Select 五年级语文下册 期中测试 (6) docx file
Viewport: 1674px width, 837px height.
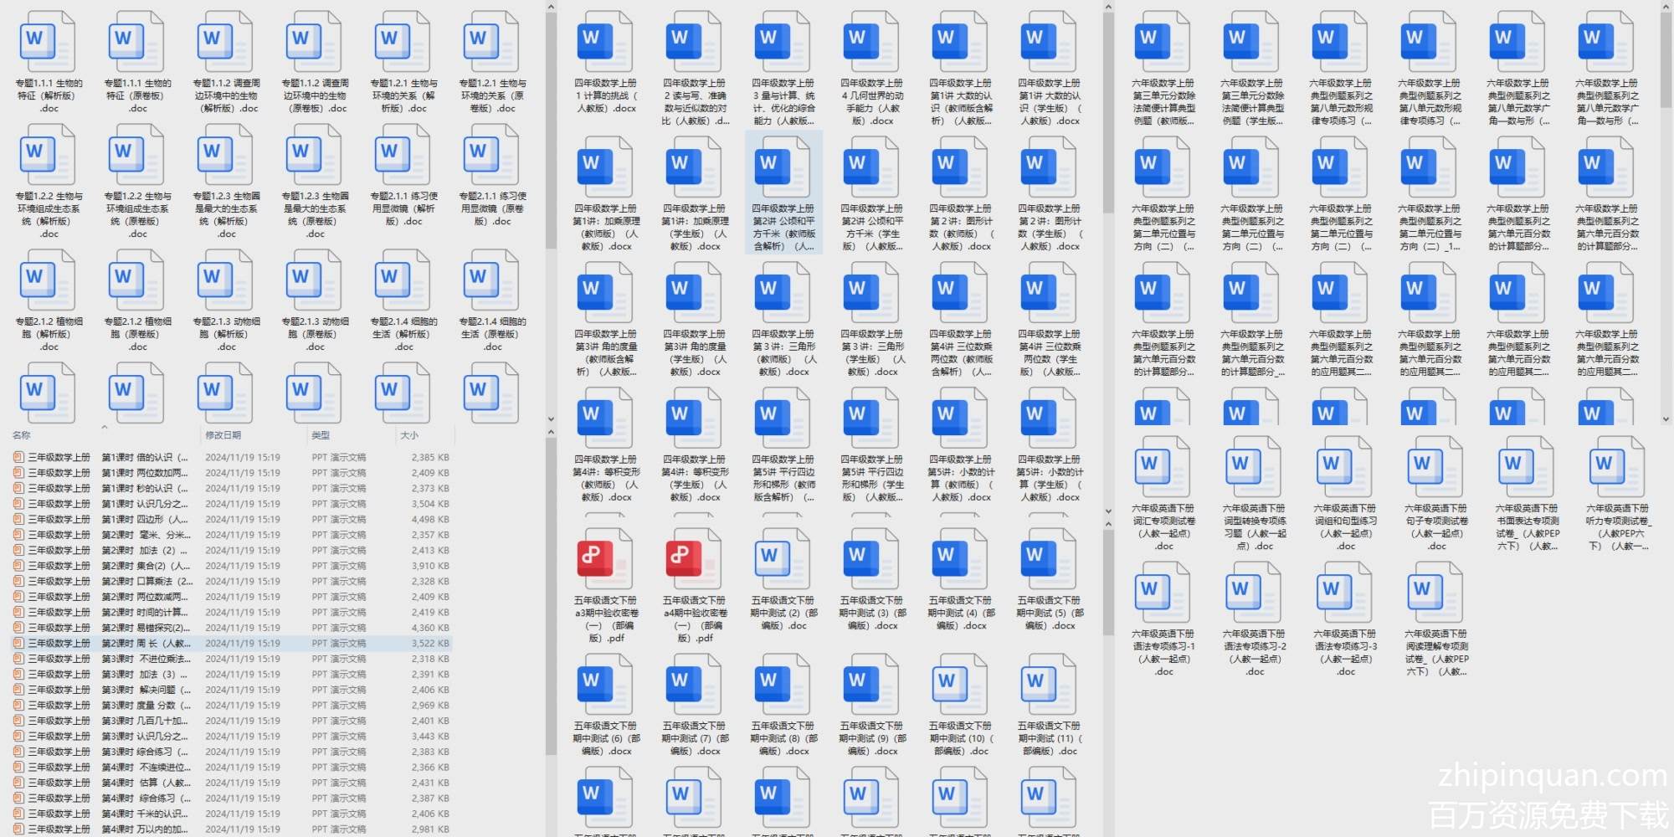606,706
